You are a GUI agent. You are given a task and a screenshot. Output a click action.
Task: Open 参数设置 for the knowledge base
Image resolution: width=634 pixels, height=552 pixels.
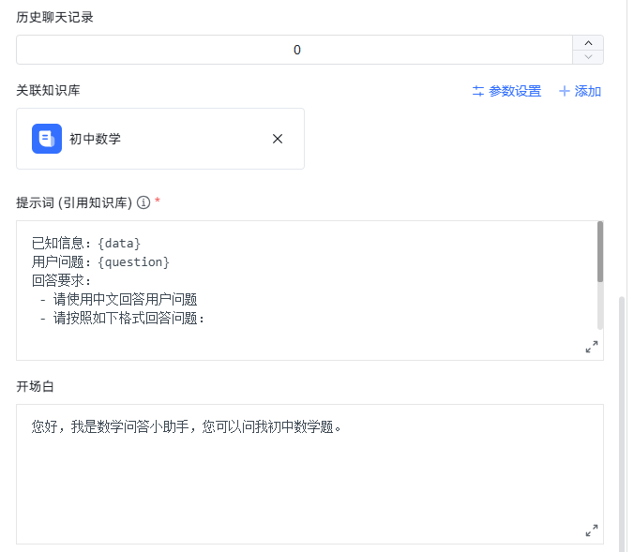click(514, 91)
